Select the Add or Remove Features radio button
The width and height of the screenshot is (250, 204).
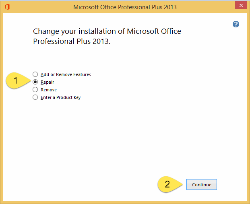click(35, 74)
